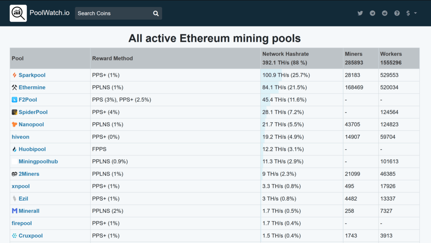Screen dimensions: 431x243
Task: Click the Minerall M logo icon
Action: [14, 211]
